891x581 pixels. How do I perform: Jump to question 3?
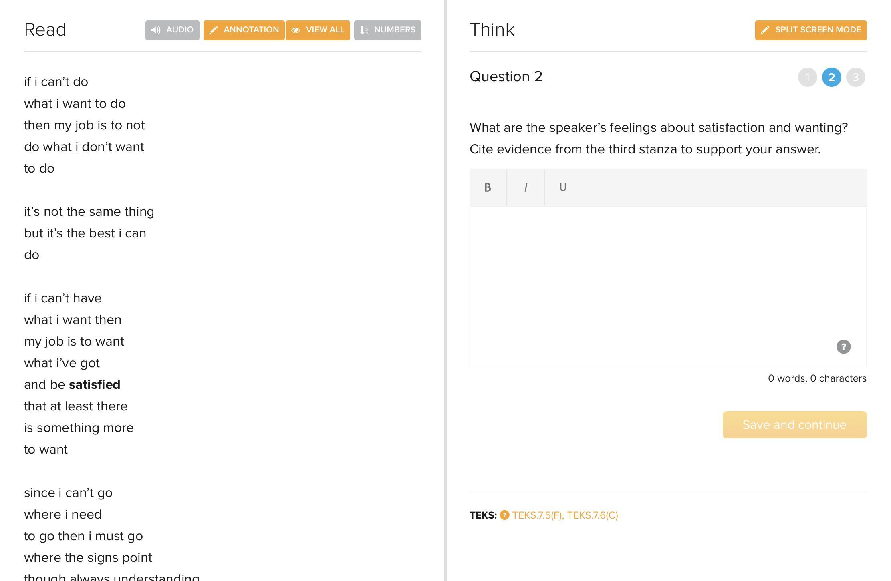[x=855, y=77]
